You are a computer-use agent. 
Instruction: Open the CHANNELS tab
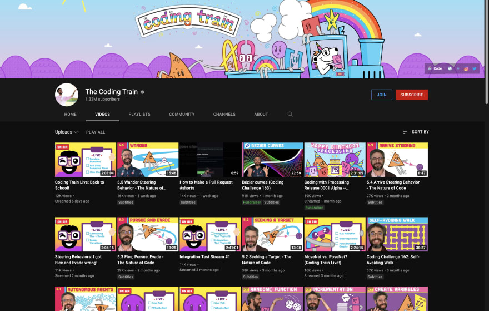coord(224,114)
